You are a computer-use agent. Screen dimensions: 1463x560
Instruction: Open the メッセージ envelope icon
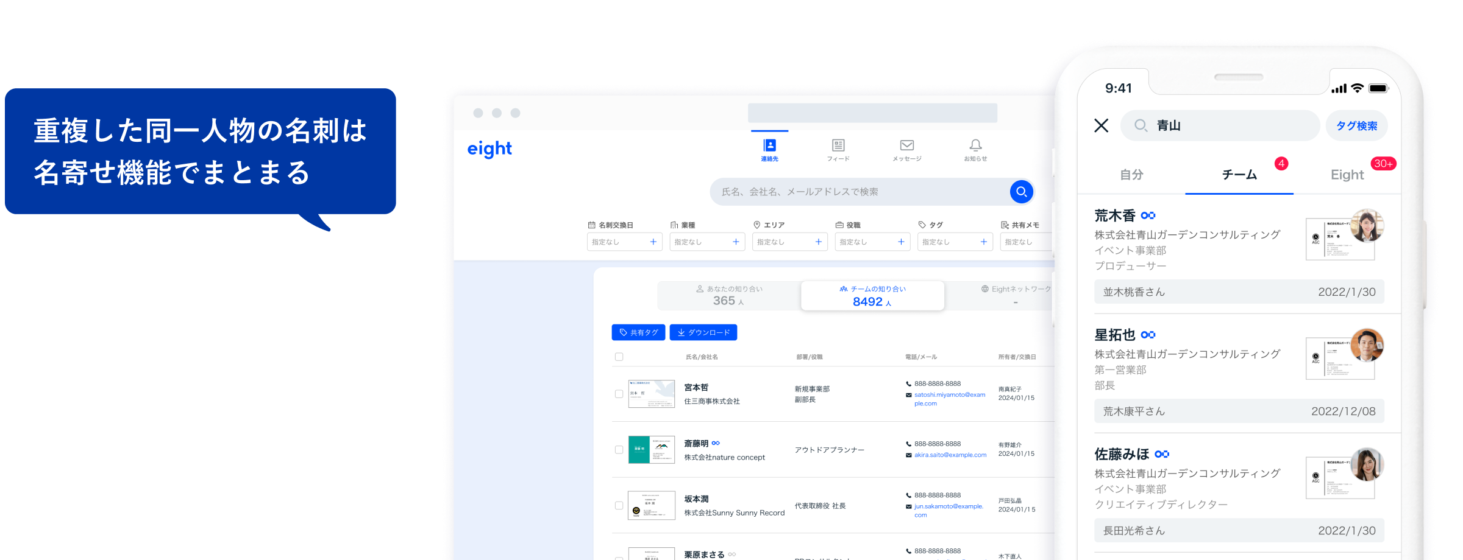(907, 146)
